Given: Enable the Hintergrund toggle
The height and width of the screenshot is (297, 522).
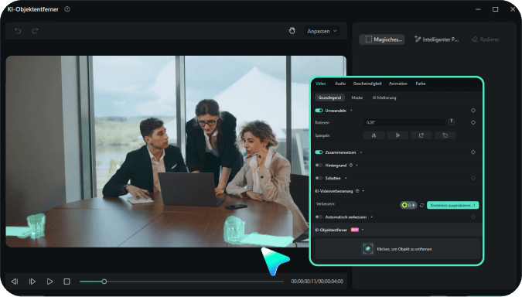Looking at the screenshot, I should pyautogui.click(x=319, y=166).
